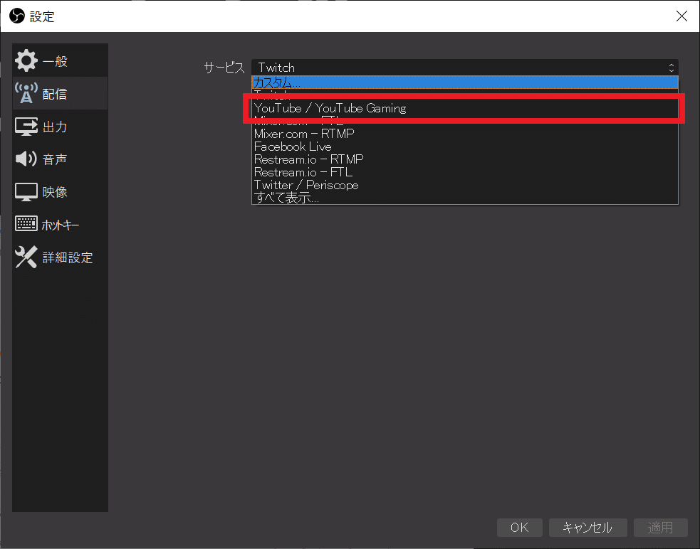Viewport: 700px width, 549px height.
Task: Choose カスタム... in the service list
Action: (x=465, y=82)
